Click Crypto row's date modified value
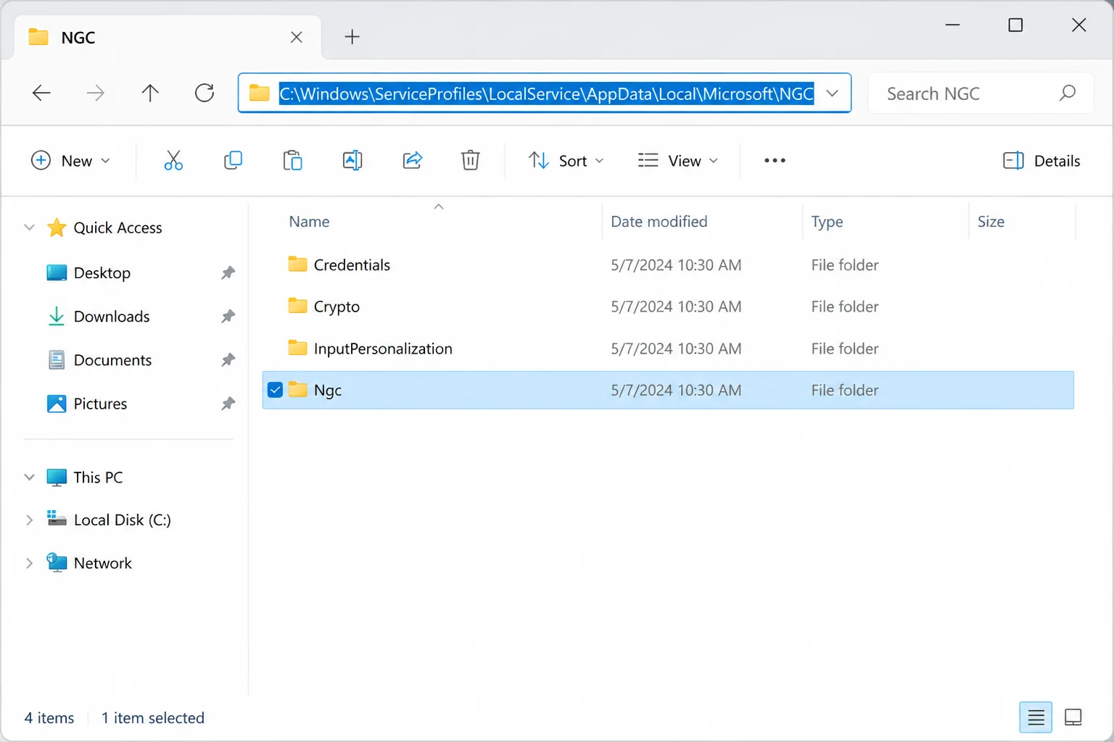This screenshot has height=742, width=1114. pos(676,307)
